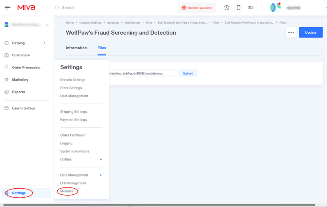Toggle the hamburger navigation menu

pyautogui.click(x=7, y=8)
